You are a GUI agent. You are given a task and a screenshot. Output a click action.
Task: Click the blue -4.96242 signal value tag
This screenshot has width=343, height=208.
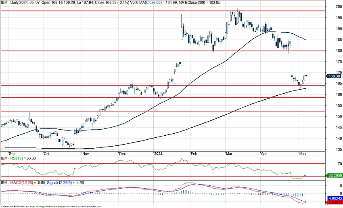tap(335, 198)
